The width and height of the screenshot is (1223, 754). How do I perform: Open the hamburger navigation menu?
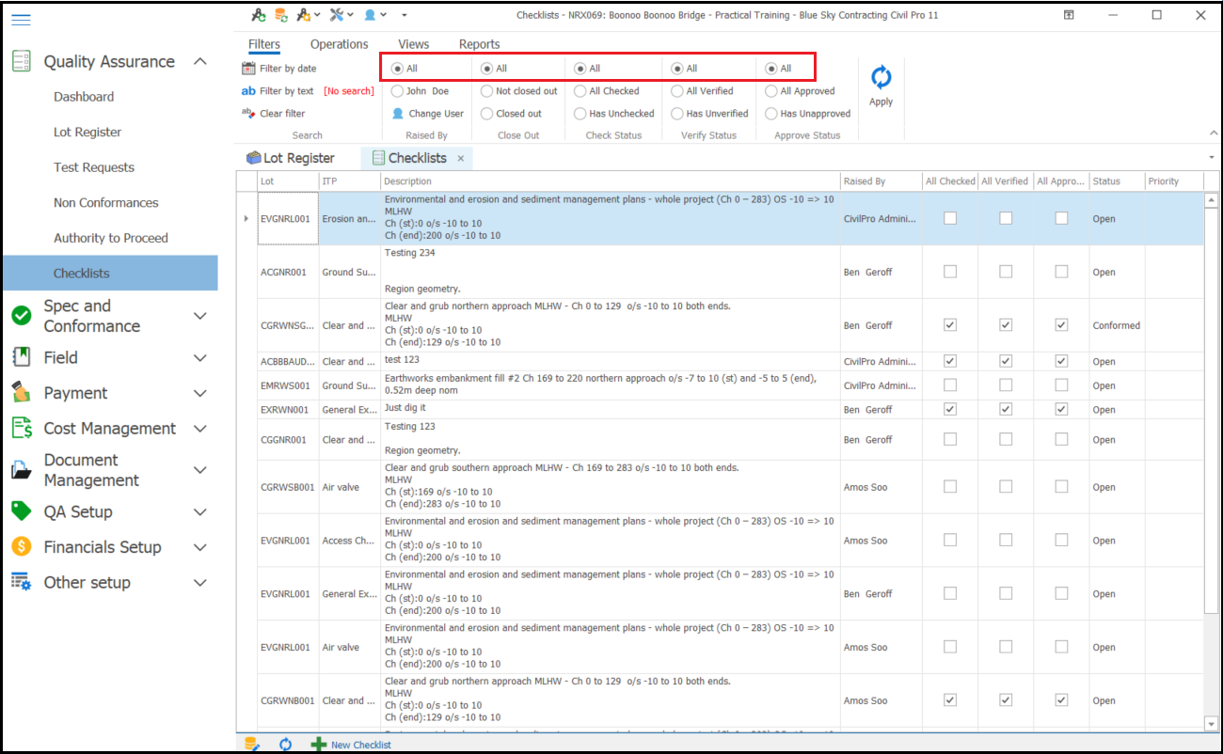[x=21, y=20]
